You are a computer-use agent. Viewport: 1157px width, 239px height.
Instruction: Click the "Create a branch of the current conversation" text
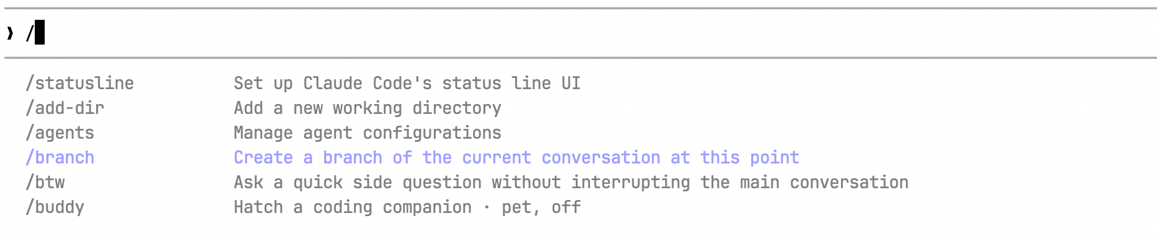447,157
